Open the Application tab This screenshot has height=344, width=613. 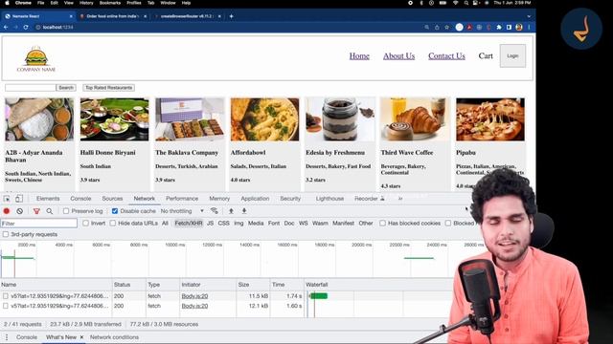255,199
